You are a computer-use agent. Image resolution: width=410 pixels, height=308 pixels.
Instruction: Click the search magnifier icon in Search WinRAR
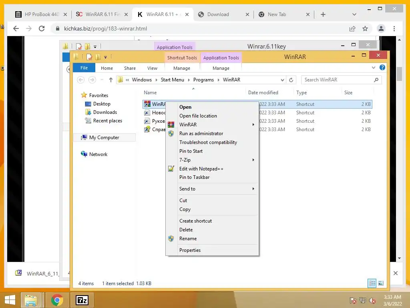pos(376,80)
